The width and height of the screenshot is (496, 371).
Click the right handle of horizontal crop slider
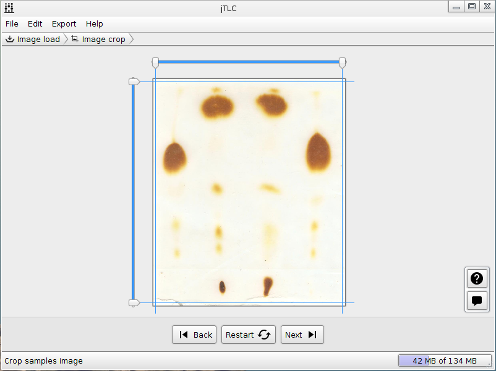[x=342, y=63]
